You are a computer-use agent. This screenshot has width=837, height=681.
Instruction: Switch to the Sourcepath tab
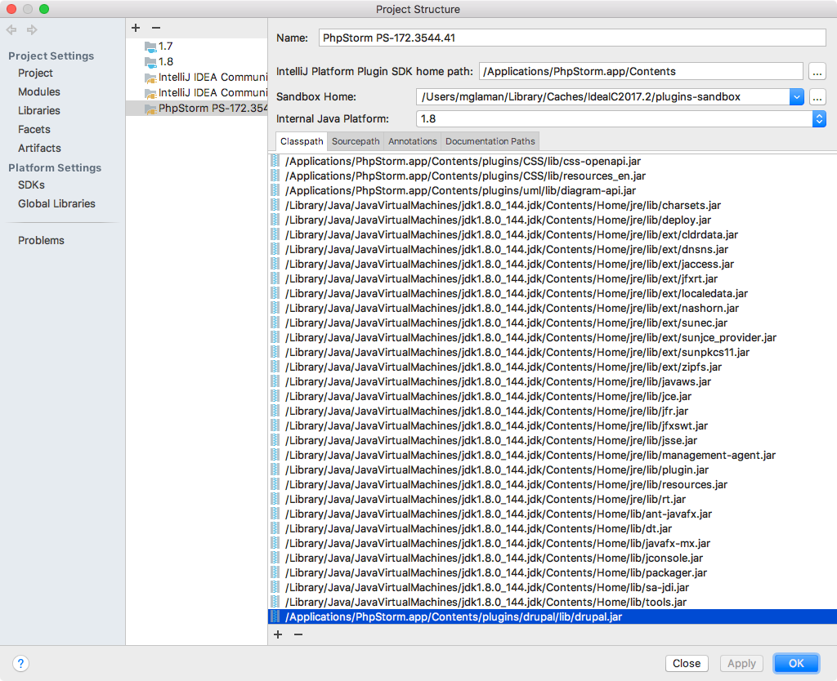(x=356, y=141)
